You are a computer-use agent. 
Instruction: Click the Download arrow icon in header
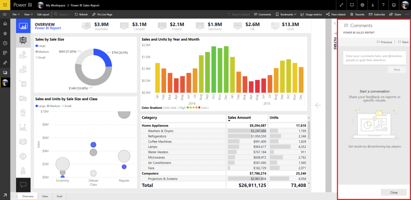click(373, 5)
